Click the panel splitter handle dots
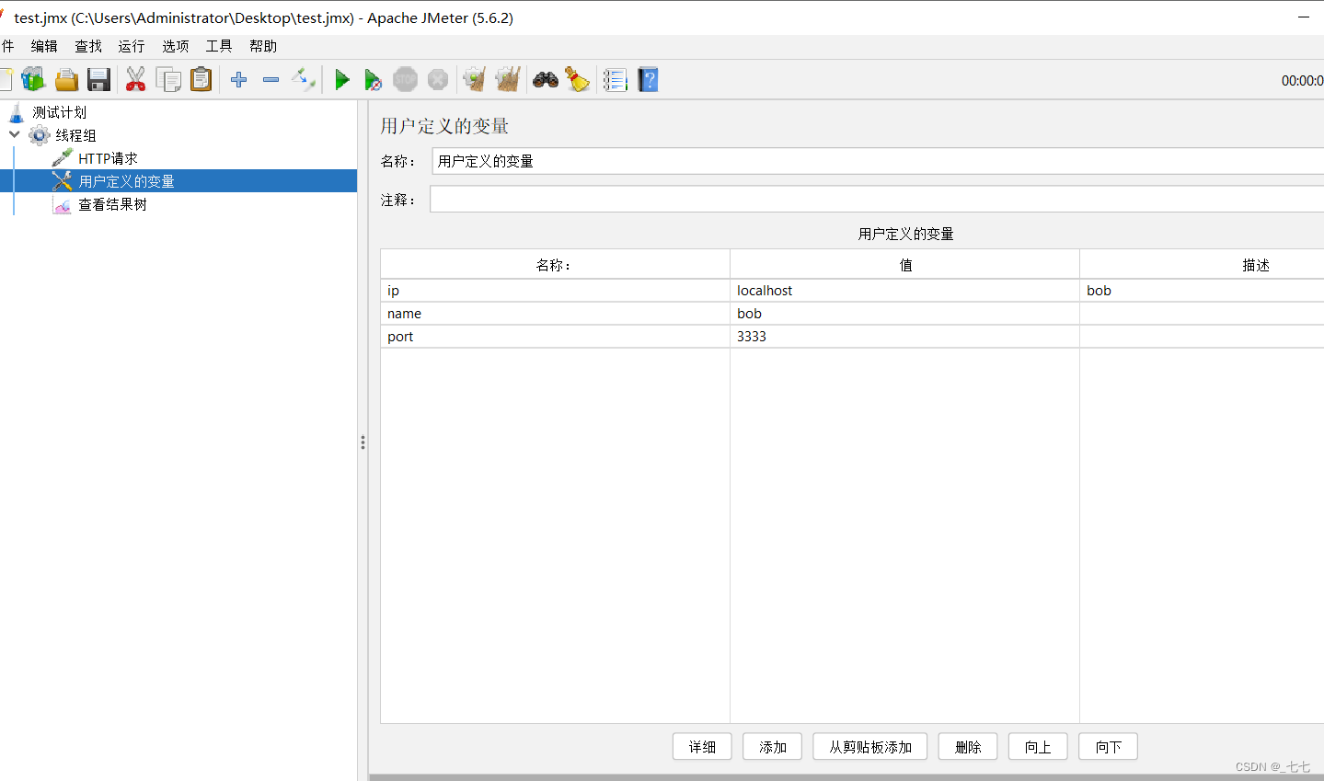This screenshot has height=781, width=1324. pyautogui.click(x=363, y=442)
